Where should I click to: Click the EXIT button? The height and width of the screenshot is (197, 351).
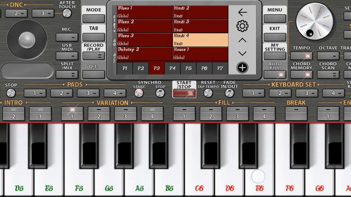[x=275, y=37]
